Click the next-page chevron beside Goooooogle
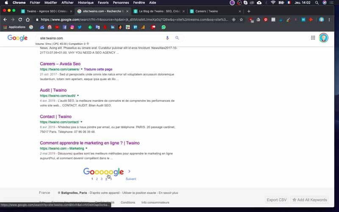Viewport: 339px width, 212px height. 129,171
